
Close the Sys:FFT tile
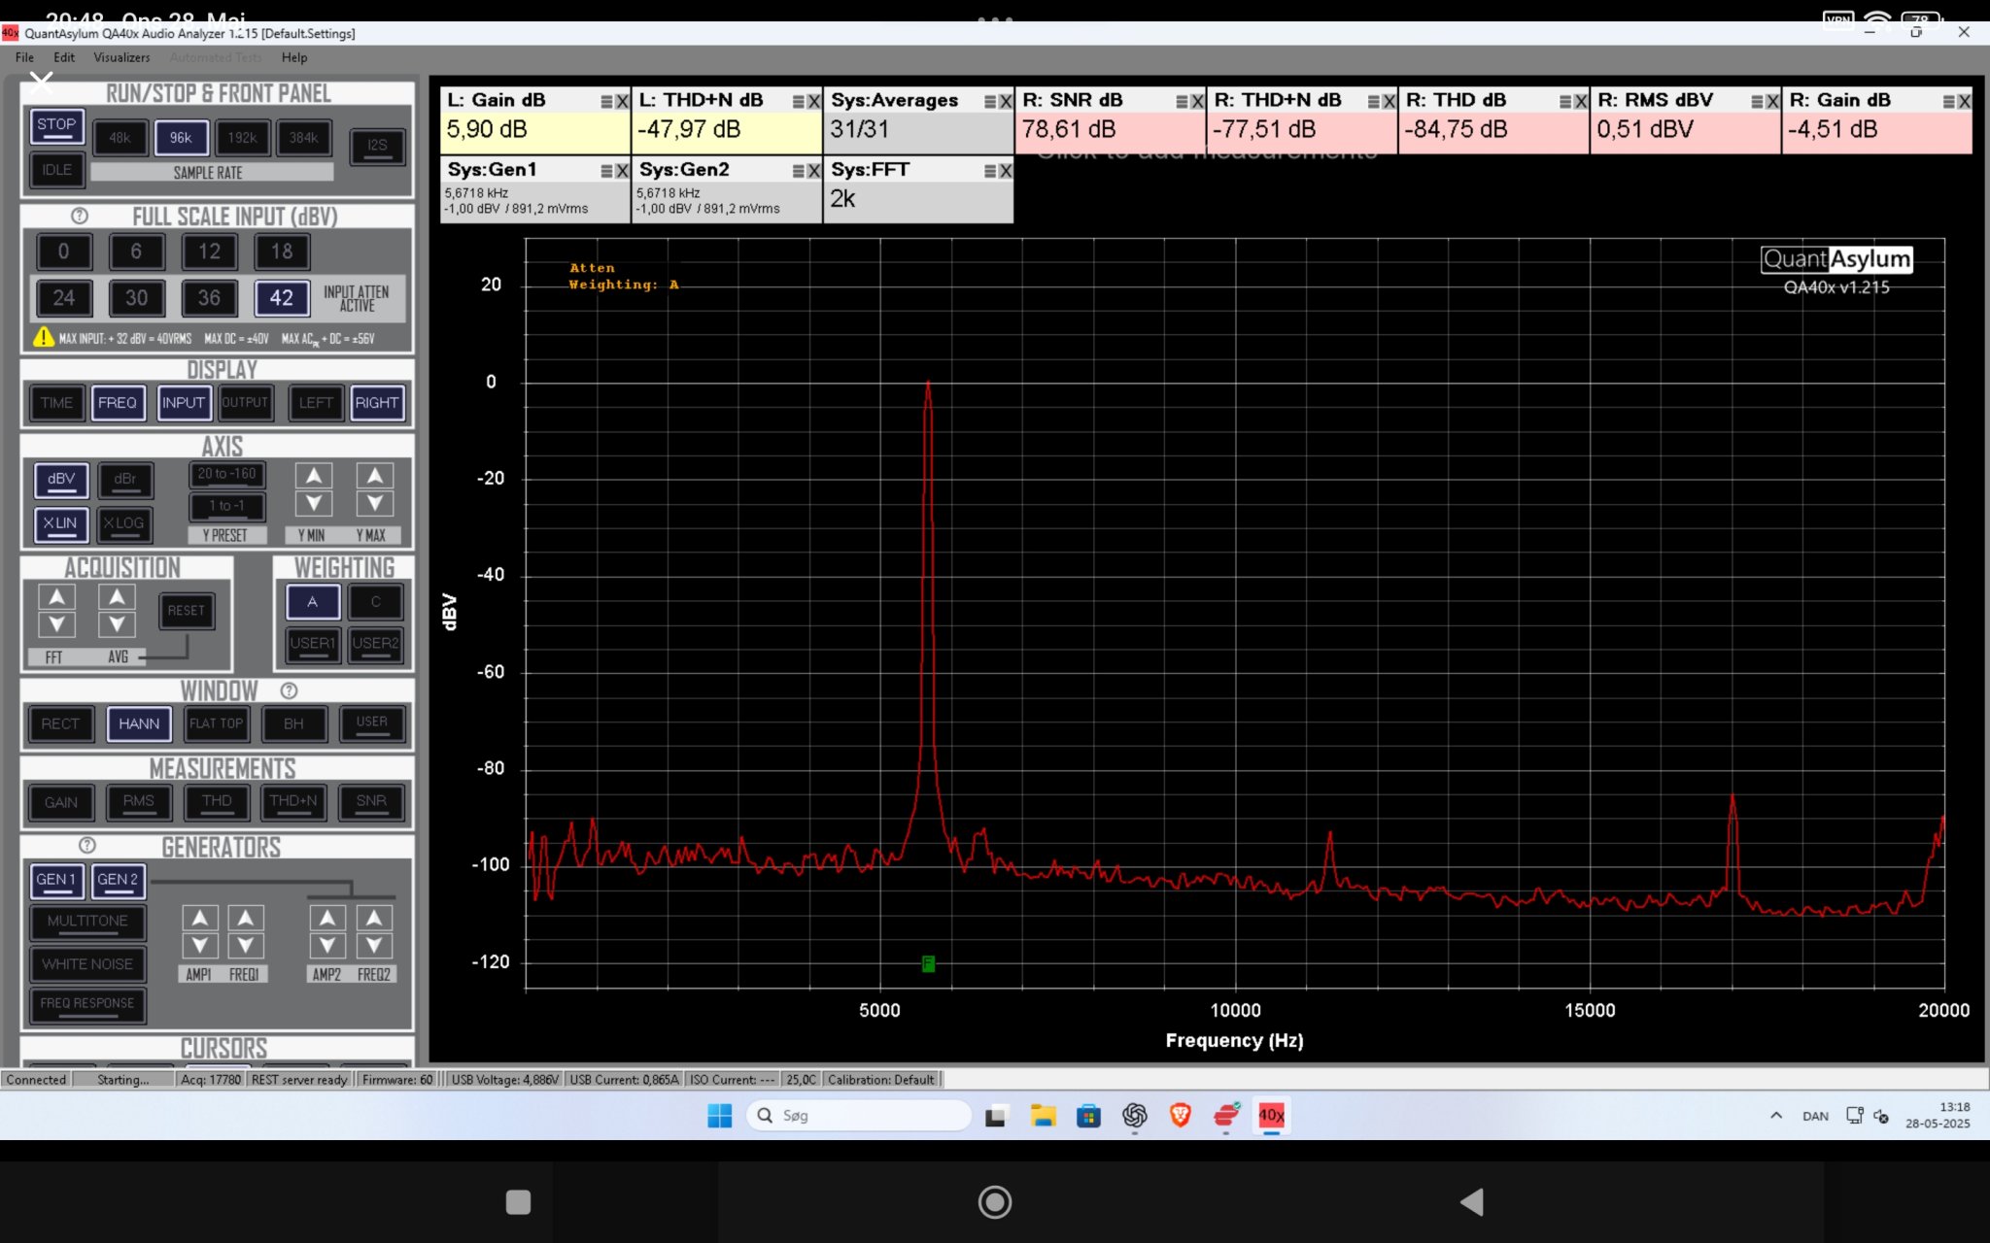[1006, 171]
